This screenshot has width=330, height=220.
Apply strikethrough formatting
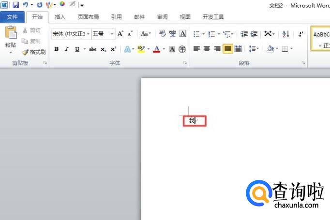(x=93, y=49)
